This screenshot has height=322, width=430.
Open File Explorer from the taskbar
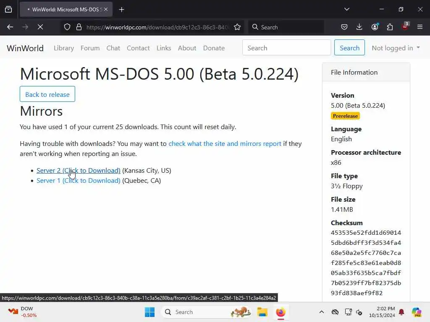pyautogui.click(x=262, y=312)
